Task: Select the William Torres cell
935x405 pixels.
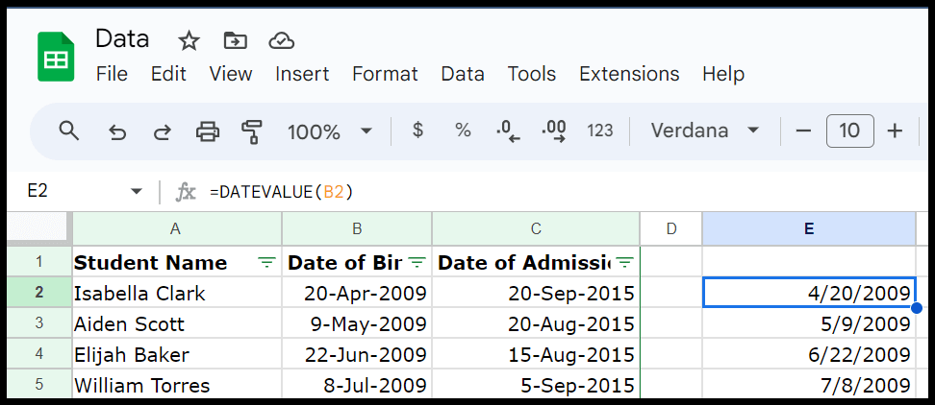Action: pyautogui.click(x=176, y=385)
